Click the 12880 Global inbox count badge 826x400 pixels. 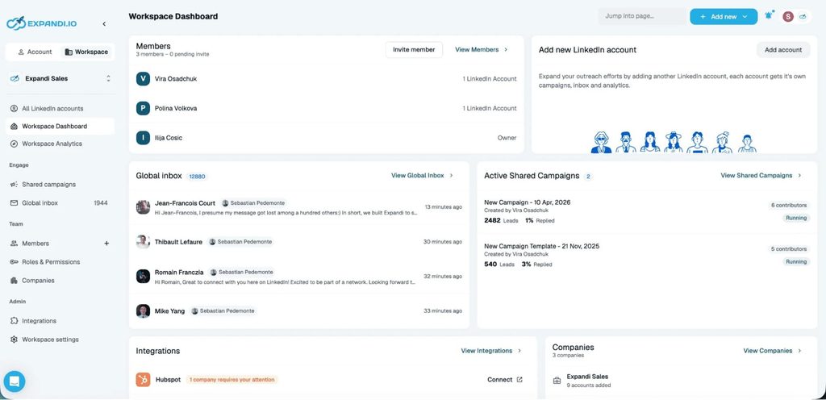click(197, 177)
